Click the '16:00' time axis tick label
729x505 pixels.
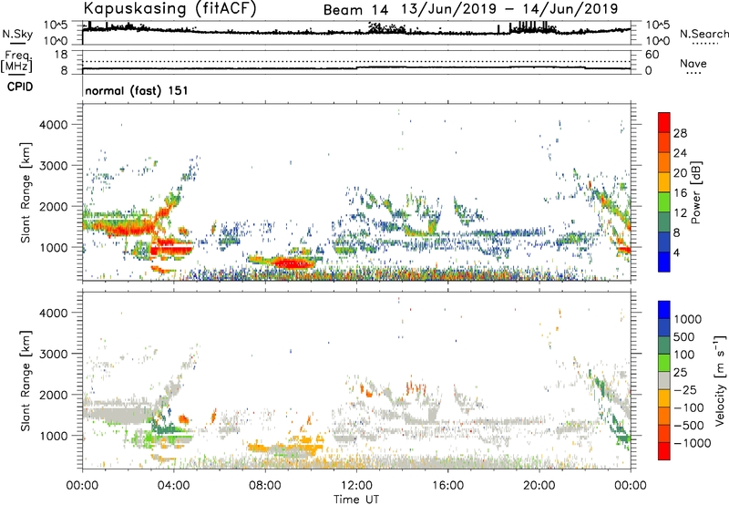(x=447, y=486)
